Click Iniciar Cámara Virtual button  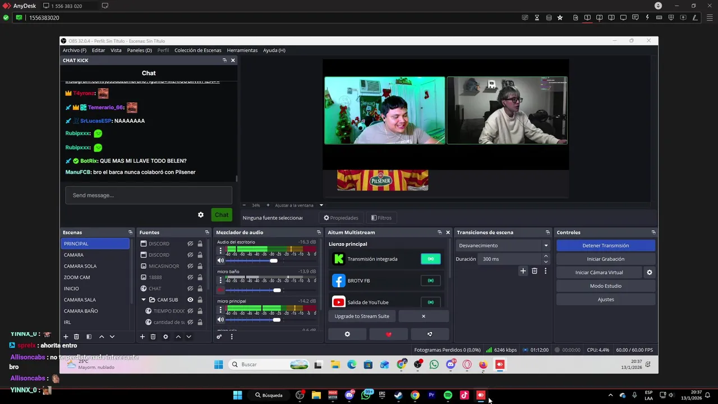coord(599,273)
